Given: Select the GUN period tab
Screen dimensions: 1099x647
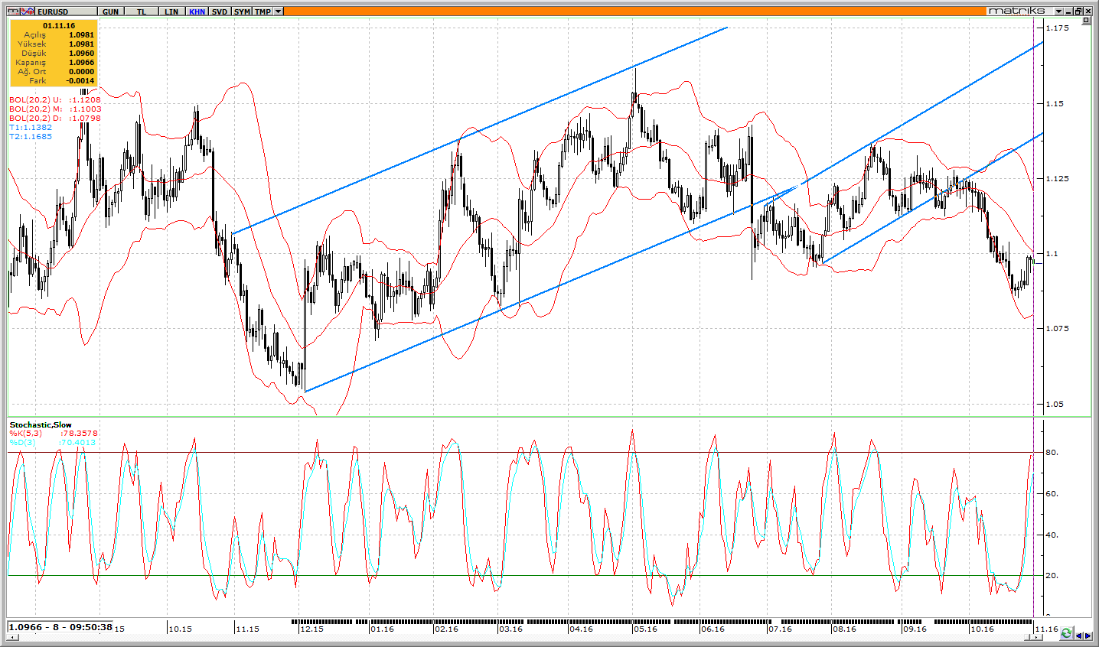Looking at the screenshot, I should coord(110,11).
